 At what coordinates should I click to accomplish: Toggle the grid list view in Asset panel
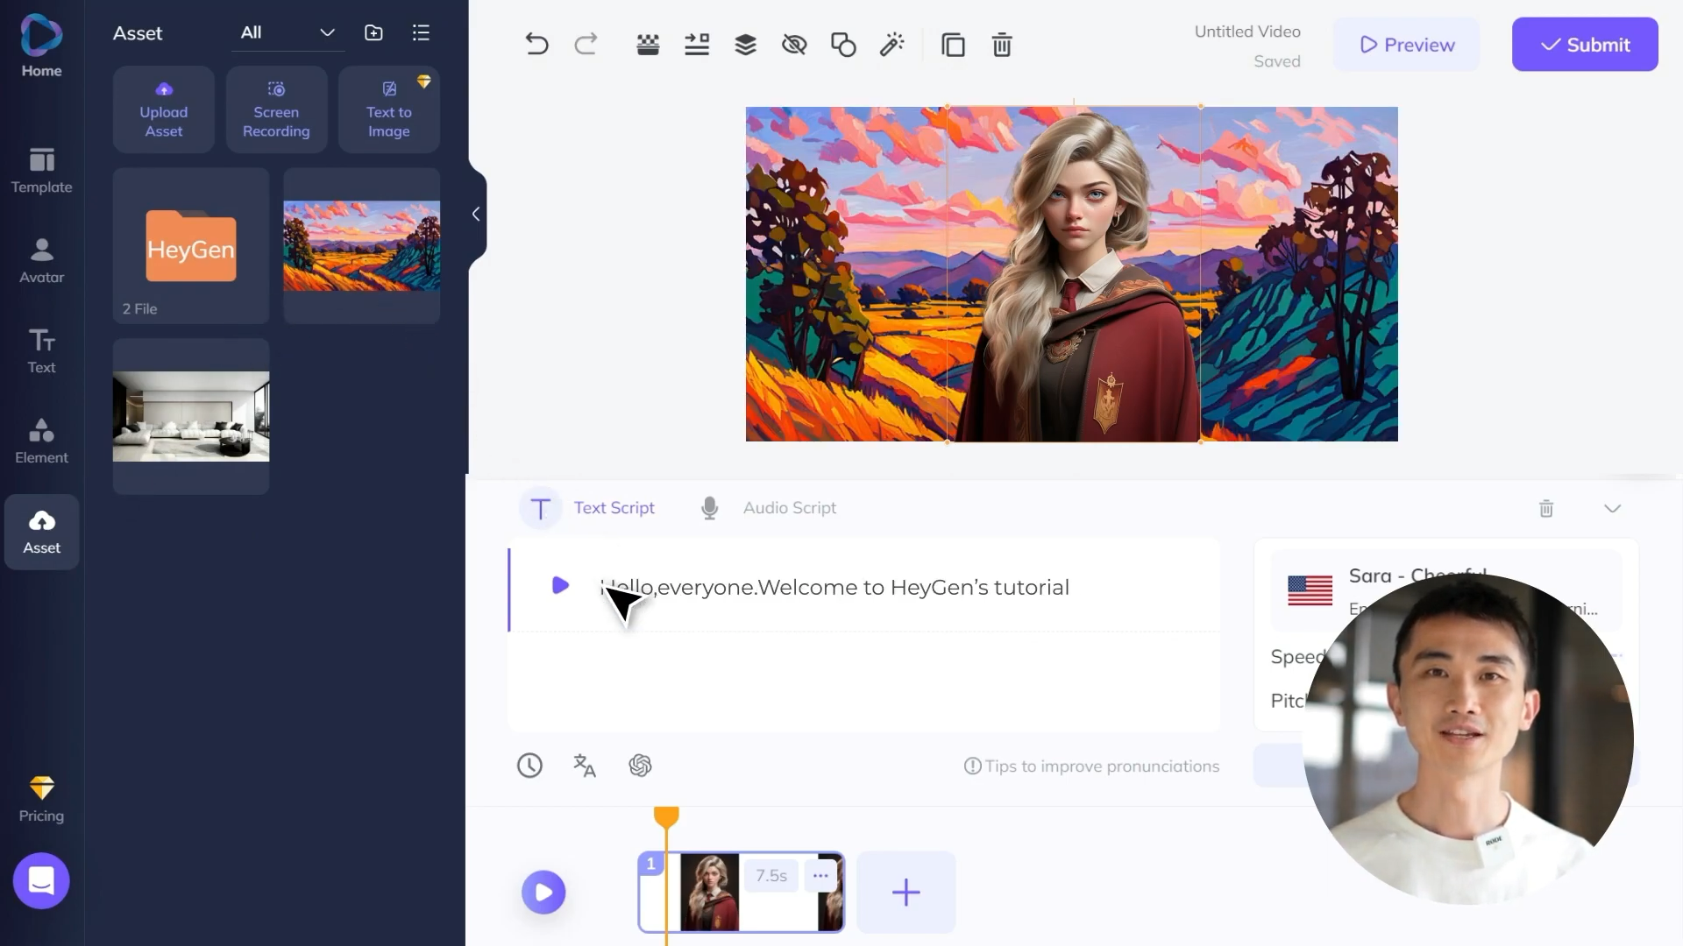(421, 32)
